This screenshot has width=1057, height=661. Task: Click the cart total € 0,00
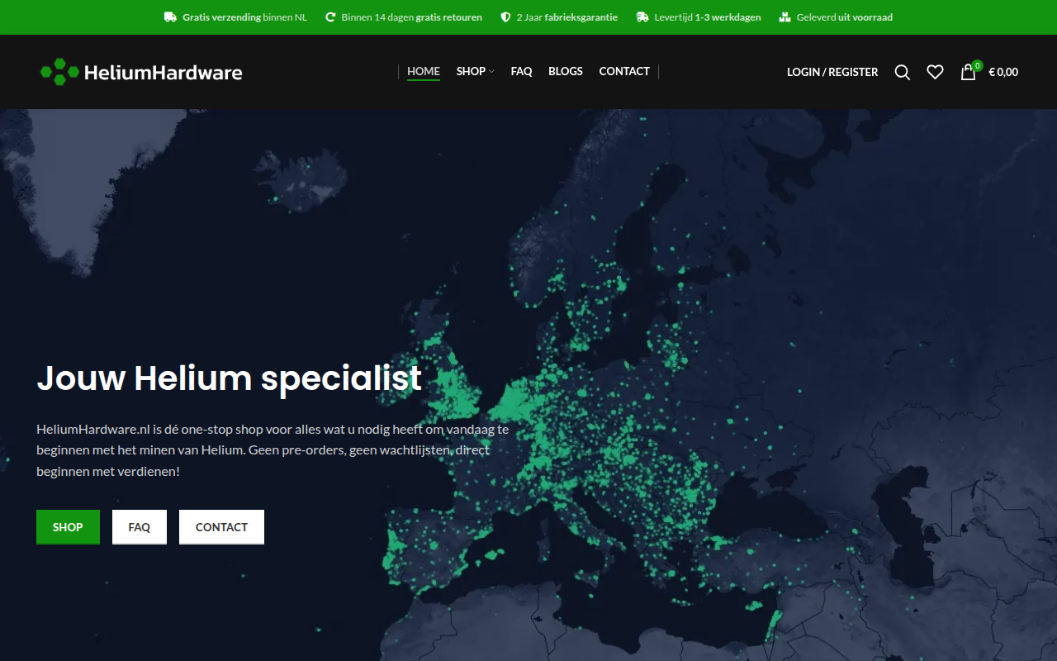(x=1003, y=72)
